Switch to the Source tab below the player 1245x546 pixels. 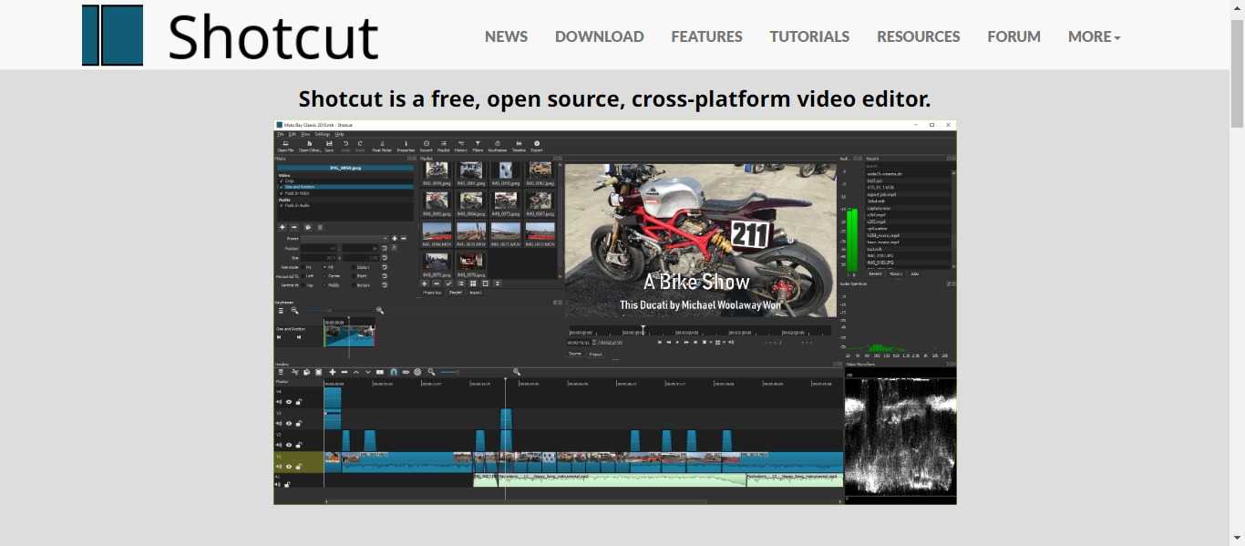(575, 354)
